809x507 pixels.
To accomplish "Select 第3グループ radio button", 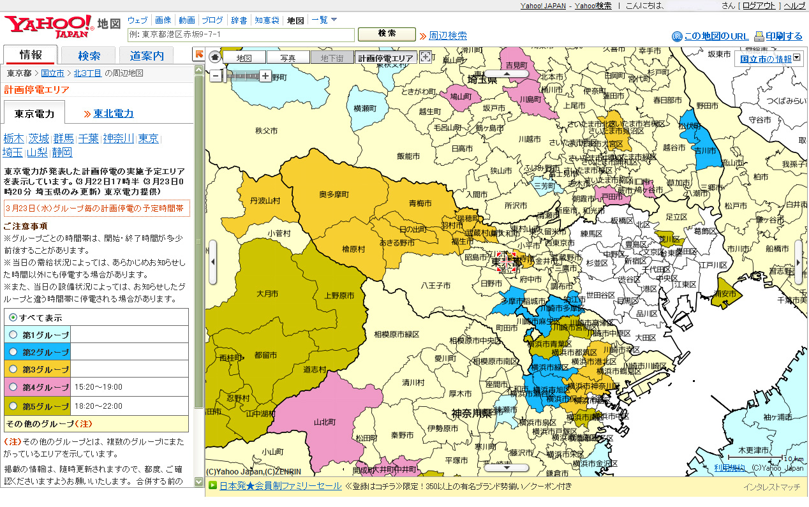I will [x=13, y=369].
